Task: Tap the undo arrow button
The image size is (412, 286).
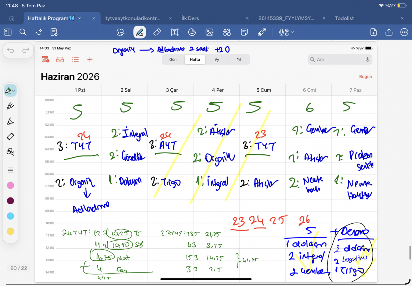Action: click(x=11, y=50)
